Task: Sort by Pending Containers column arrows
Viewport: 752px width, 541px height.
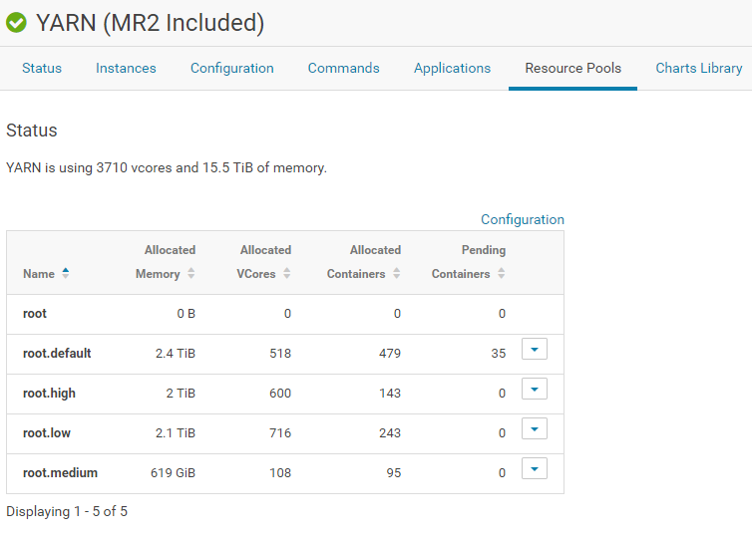Action: tap(501, 273)
